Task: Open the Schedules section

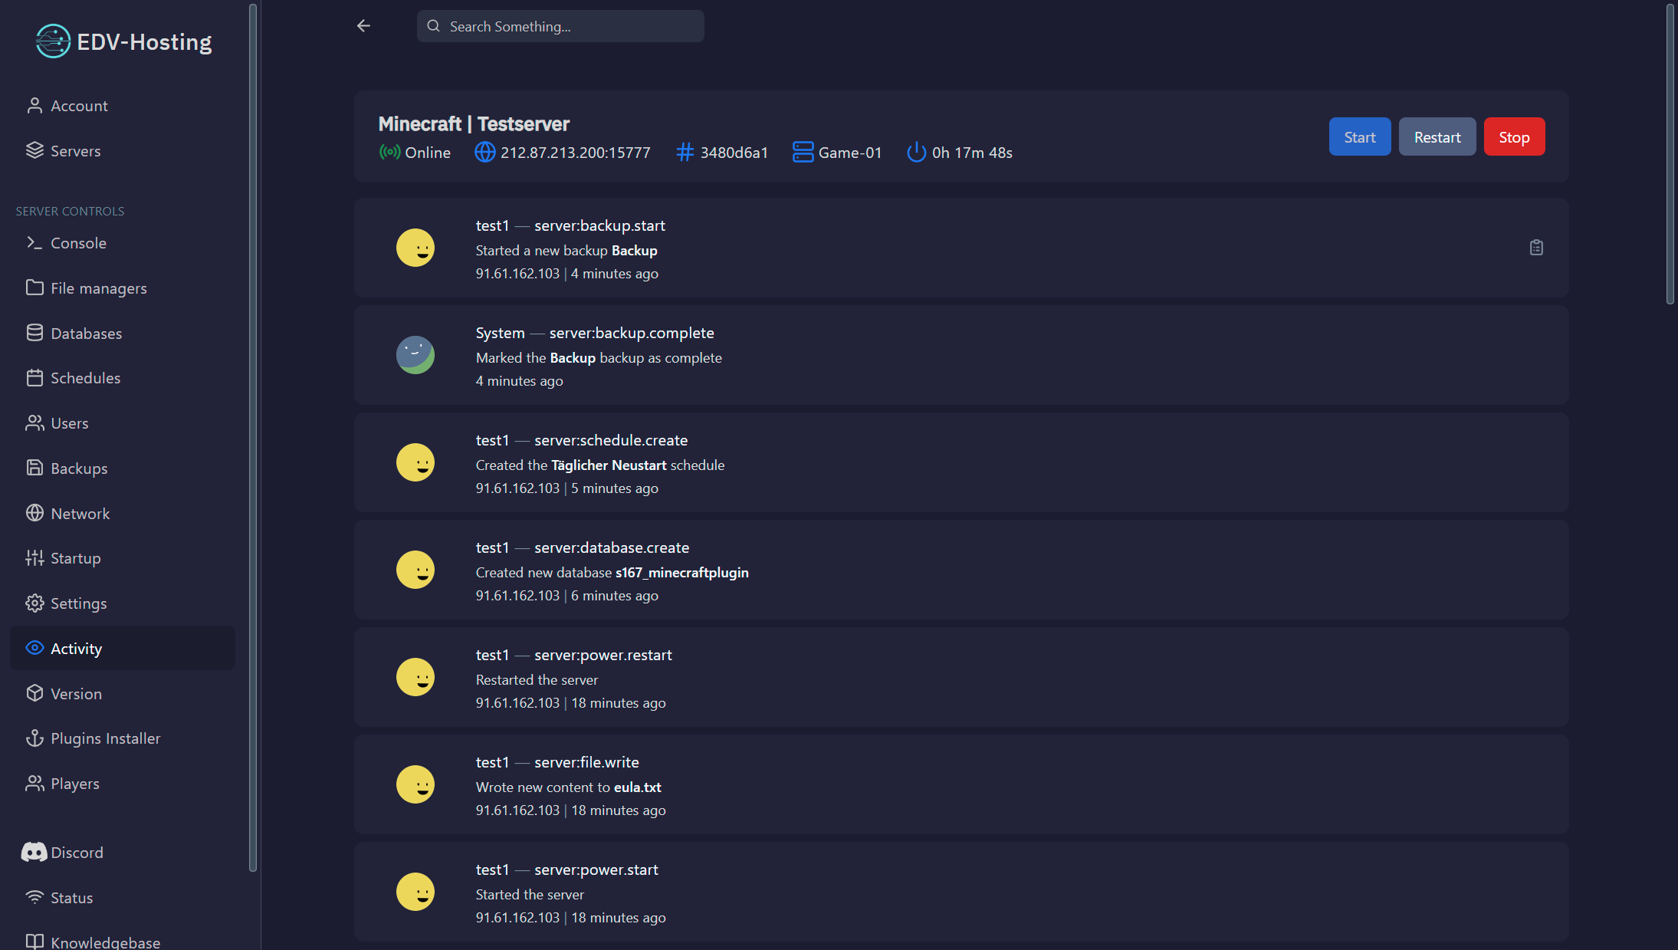Action: (123, 378)
